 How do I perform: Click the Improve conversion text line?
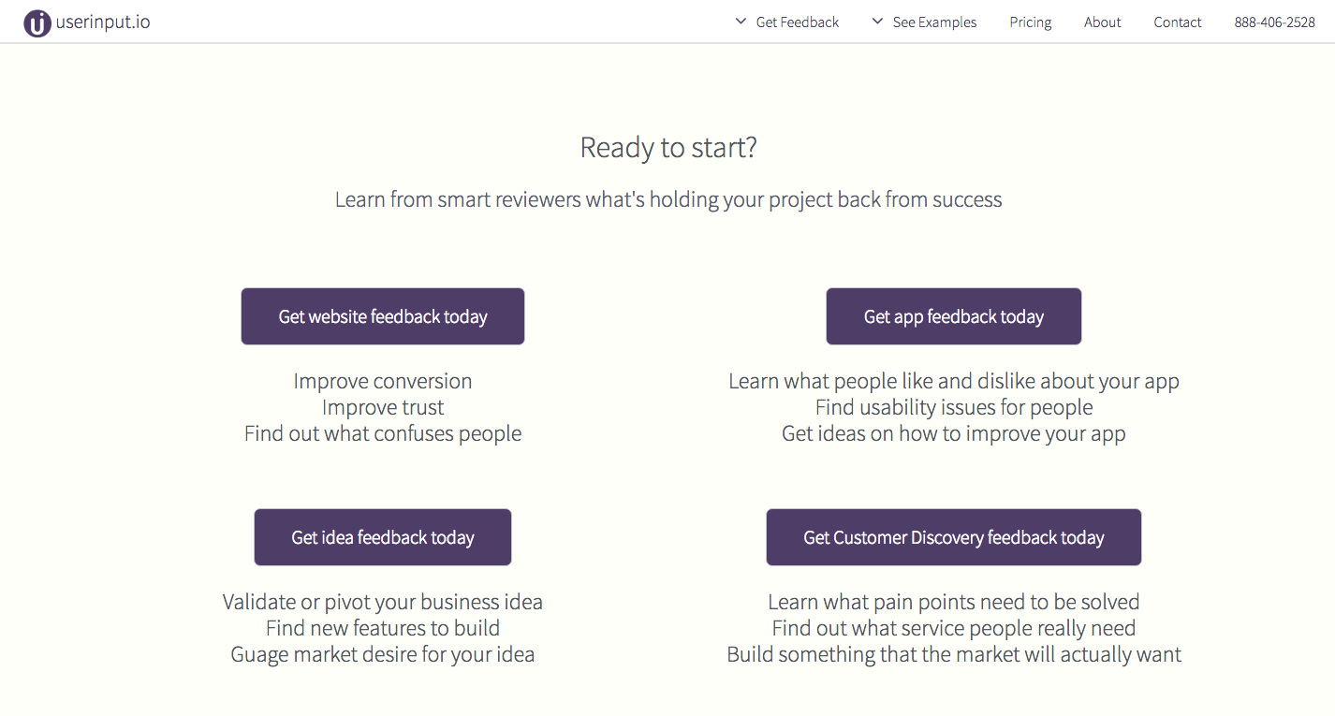pos(383,381)
